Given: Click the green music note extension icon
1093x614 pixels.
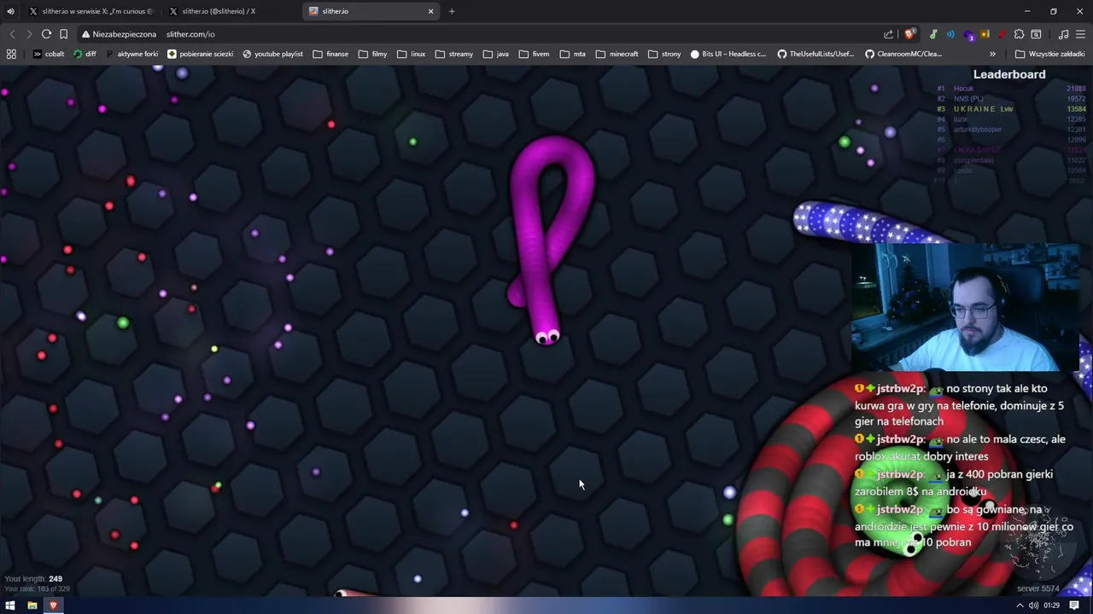Looking at the screenshot, I should (x=933, y=34).
